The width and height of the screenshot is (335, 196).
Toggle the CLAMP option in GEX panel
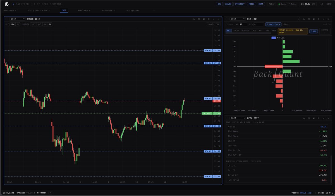click(314, 31)
